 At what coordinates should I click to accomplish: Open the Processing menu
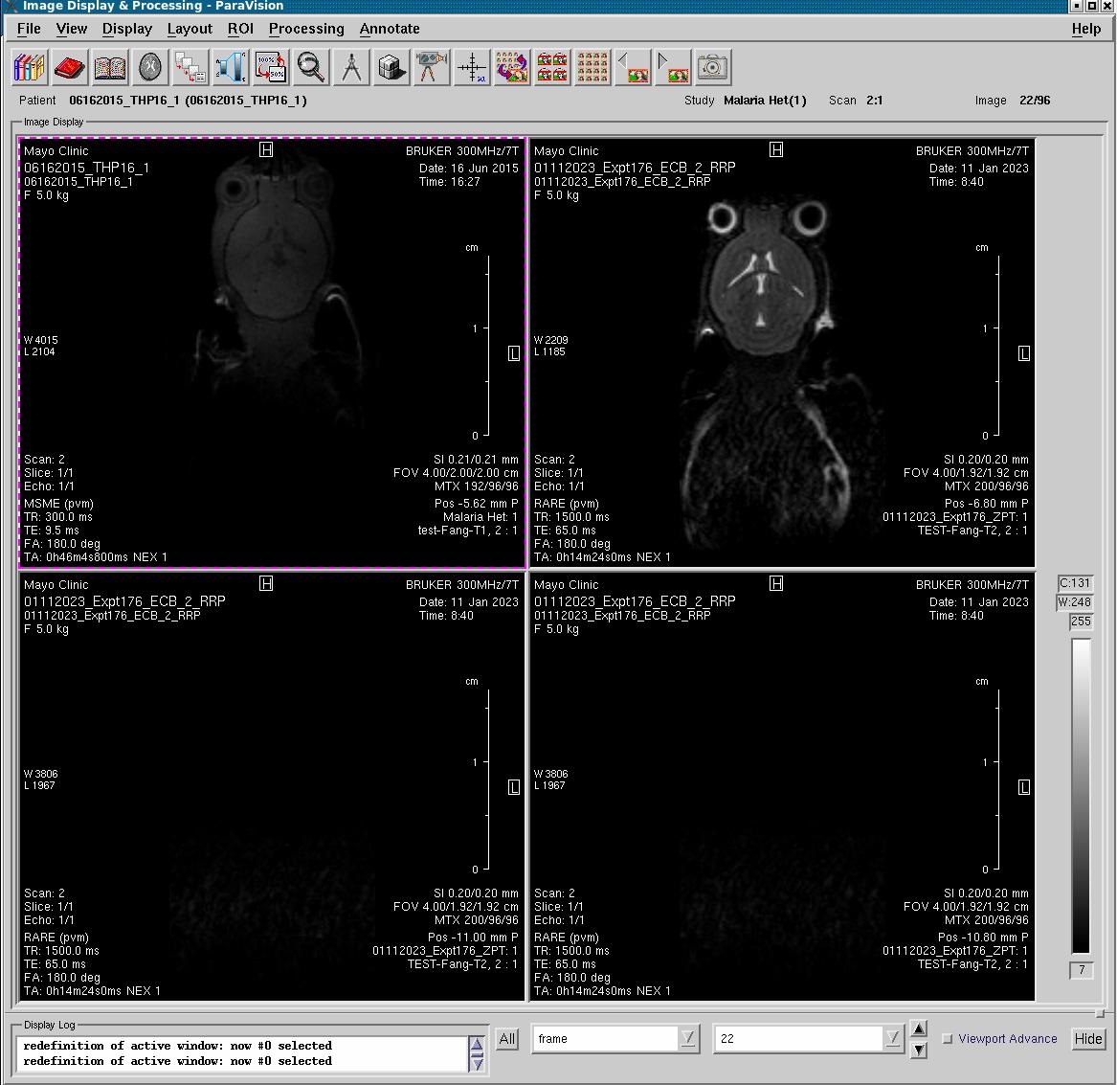(x=306, y=29)
